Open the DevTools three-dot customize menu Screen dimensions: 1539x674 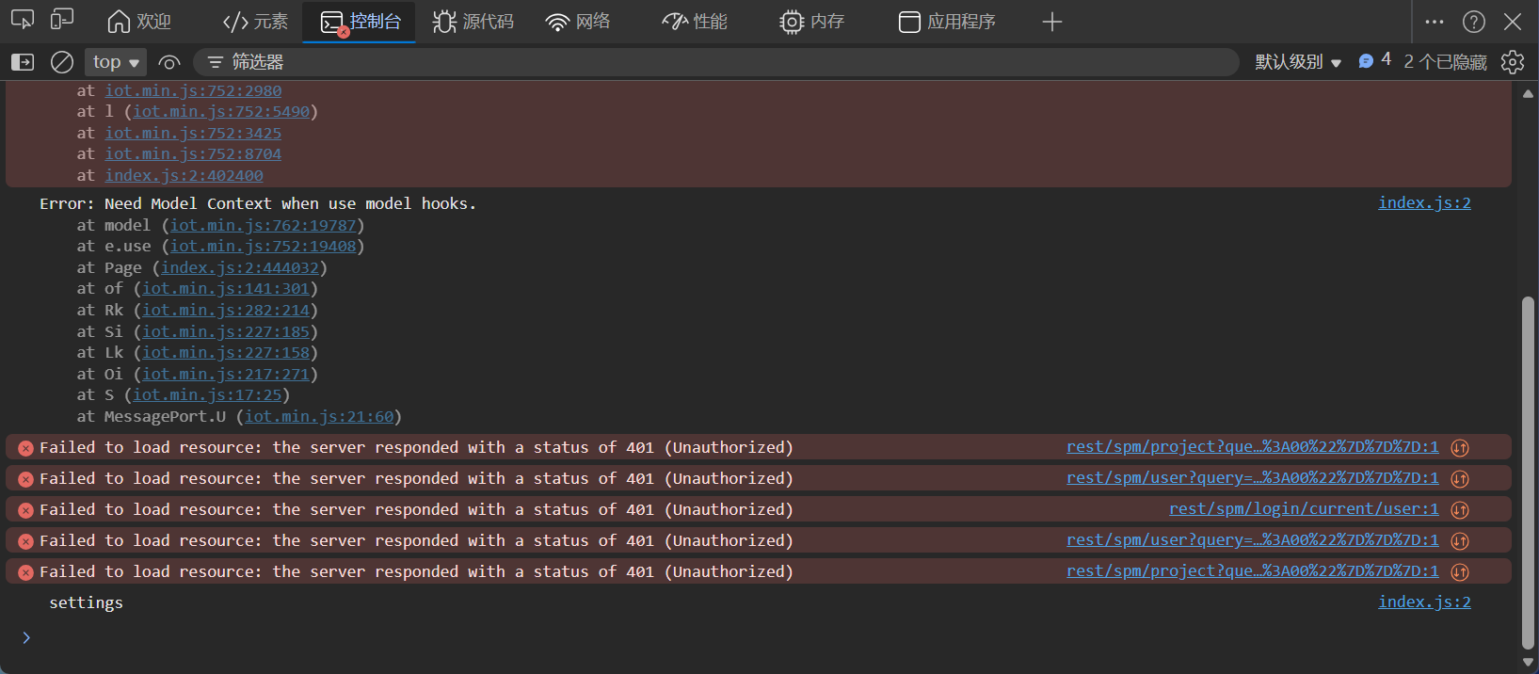pyautogui.click(x=1435, y=22)
